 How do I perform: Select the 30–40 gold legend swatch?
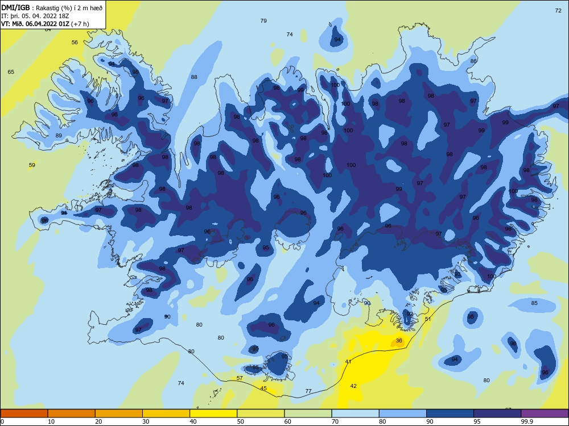click(x=166, y=414)
